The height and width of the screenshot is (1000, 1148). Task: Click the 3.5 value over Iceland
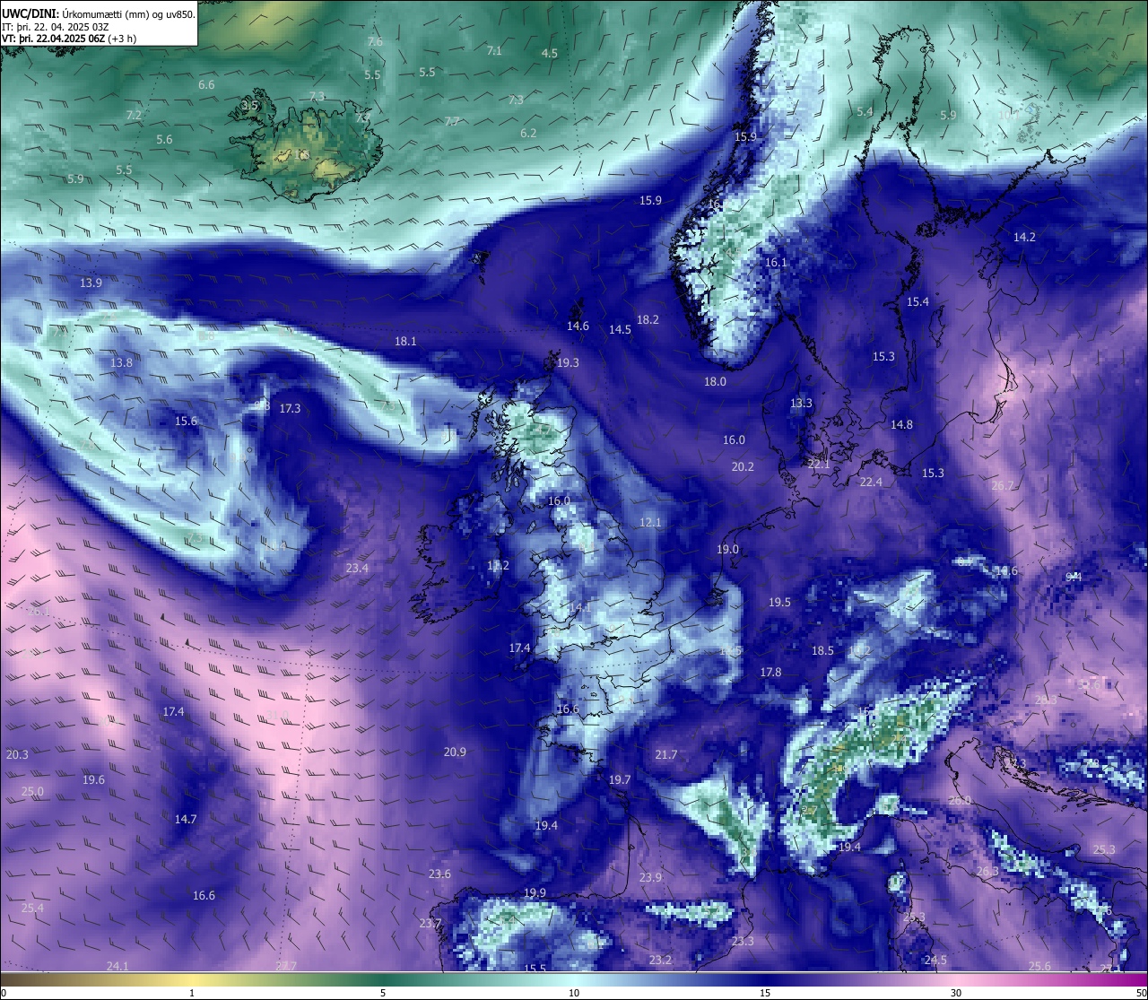click(x=249, y=106)
